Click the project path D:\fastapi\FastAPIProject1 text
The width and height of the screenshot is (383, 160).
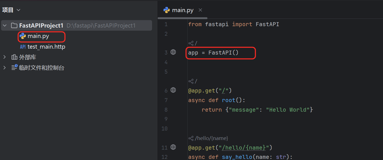101,26
